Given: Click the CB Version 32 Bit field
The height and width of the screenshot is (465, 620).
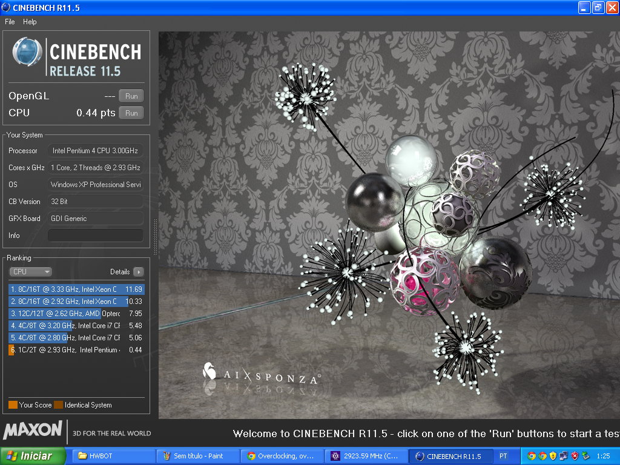Looking at the screenshot, I should click(x=95, y=202).
